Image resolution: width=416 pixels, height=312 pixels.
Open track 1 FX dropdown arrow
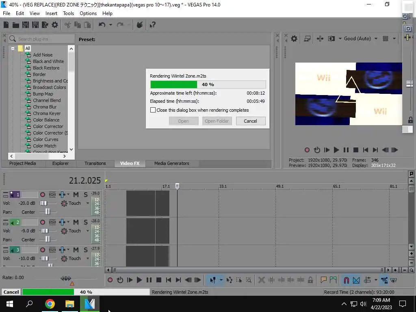[x=68, y=195]
